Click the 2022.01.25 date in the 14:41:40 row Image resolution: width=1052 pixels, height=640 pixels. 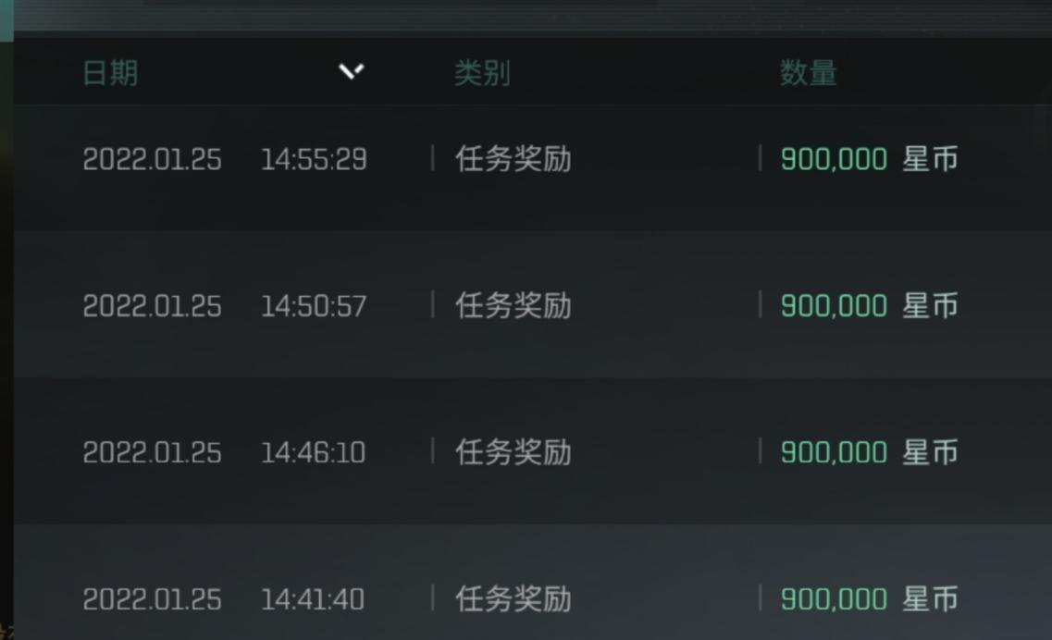pyautogui.click(x=153, y=599)
